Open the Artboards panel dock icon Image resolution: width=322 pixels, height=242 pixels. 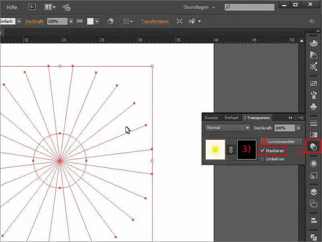314,204
